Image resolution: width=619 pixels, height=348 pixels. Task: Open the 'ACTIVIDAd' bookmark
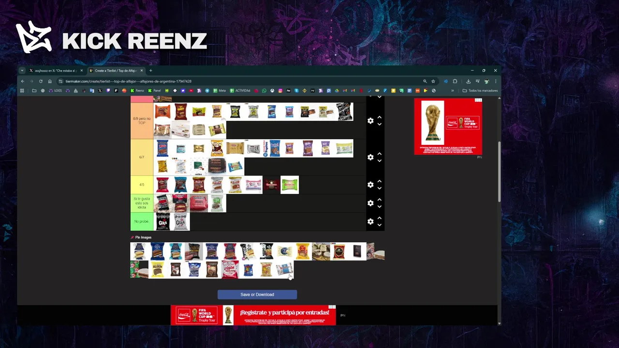click(x=240, y=90)
